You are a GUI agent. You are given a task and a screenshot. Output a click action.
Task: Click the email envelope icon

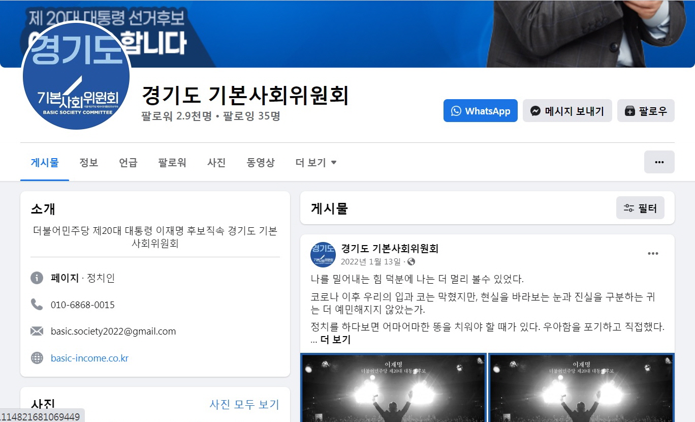[37, 331]
